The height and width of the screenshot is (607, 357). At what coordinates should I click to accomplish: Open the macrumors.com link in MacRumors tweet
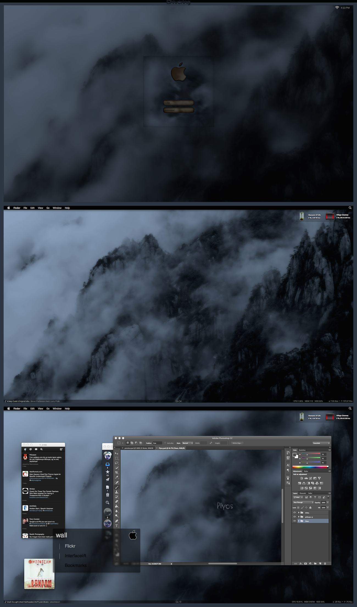[42, 478]
